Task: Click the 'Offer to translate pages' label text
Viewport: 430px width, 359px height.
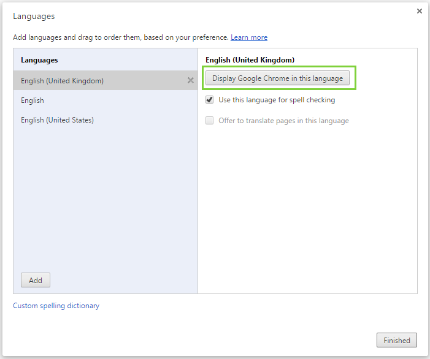Action: [x=283, y=121]
